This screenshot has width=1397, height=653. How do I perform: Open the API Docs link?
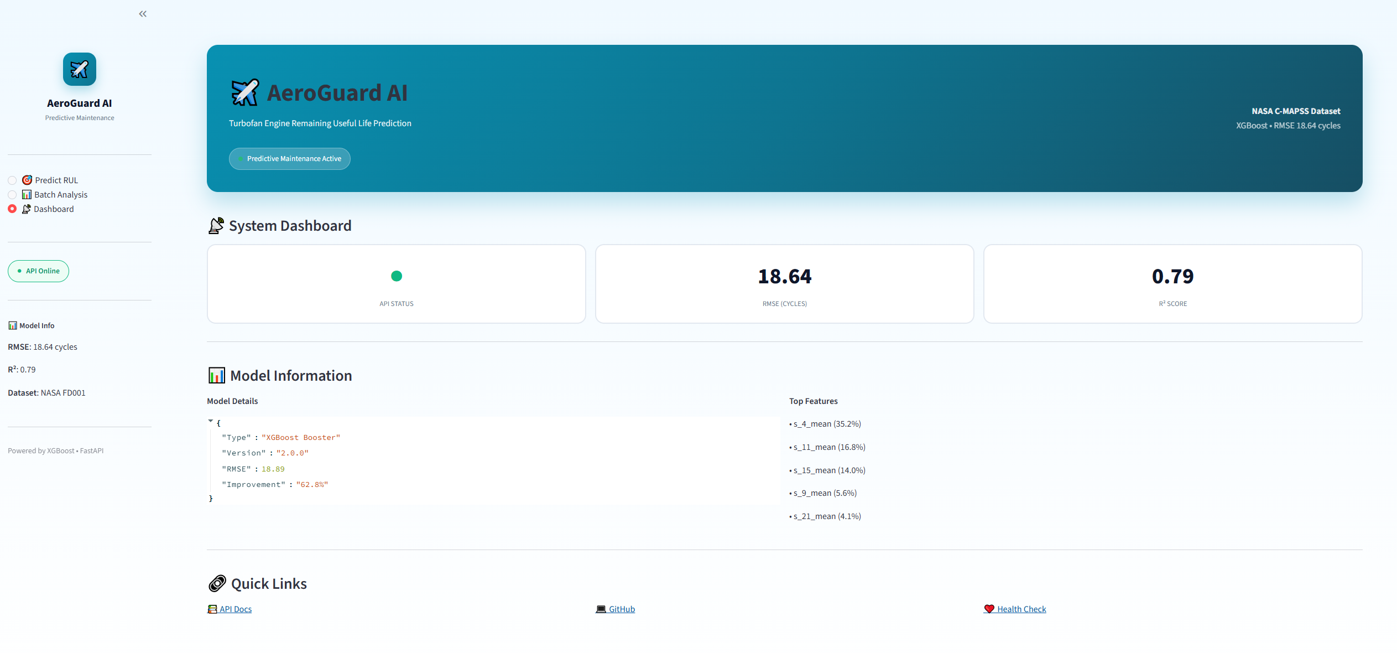tap(235, 609)
